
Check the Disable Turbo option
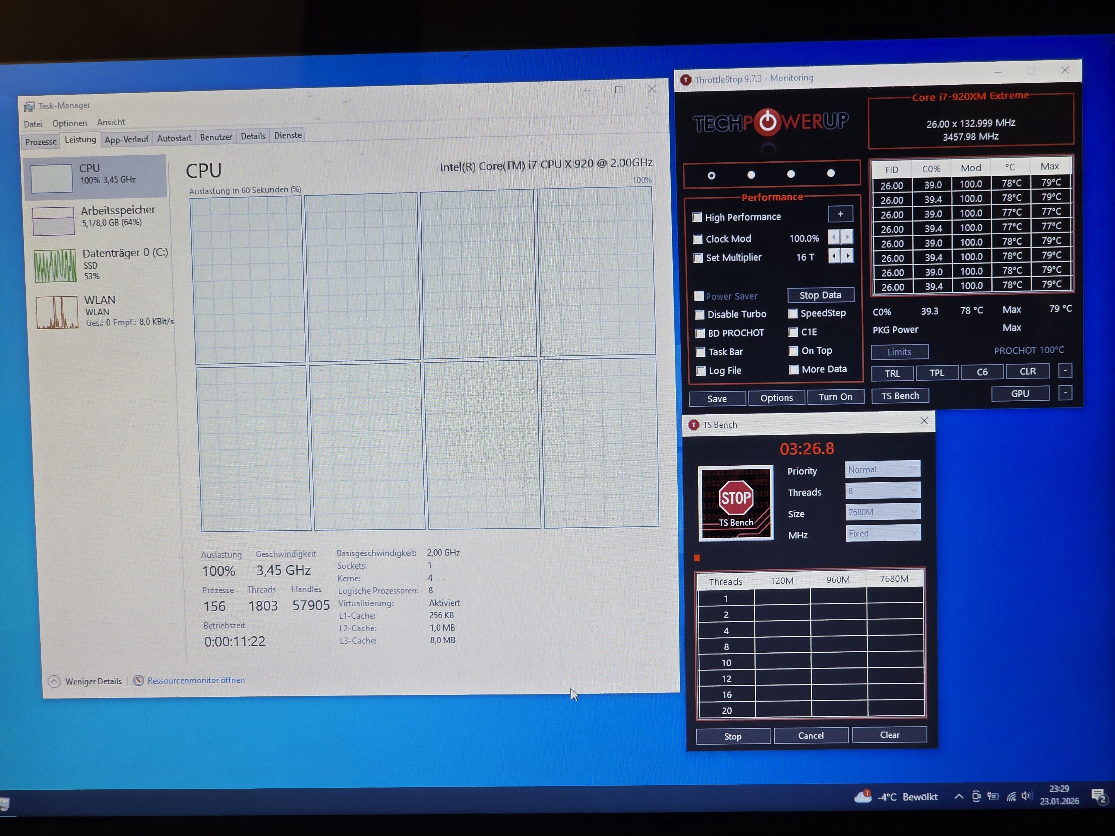point(700,314)
